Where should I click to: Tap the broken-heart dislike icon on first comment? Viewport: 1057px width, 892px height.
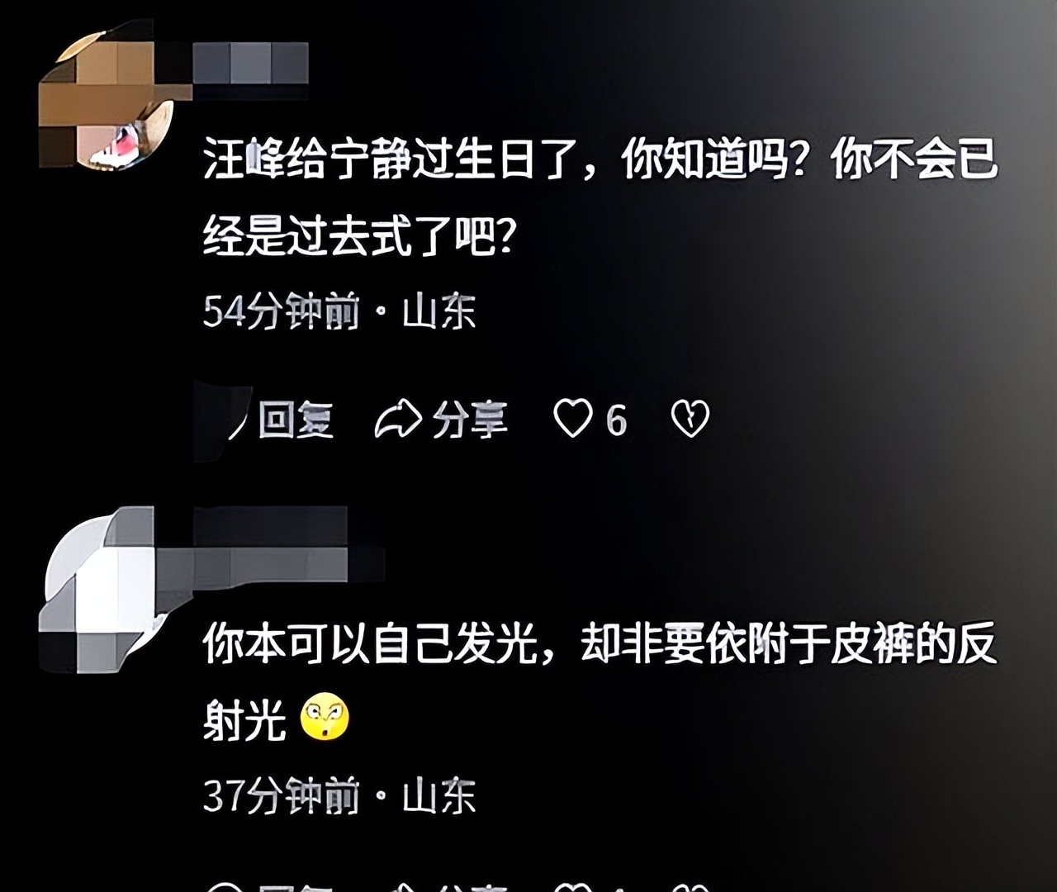coord(690,419)
